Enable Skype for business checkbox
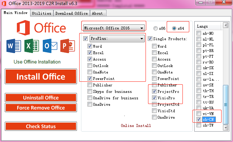Image resolution: width=233 pixels, height=142 pixels. [x=90, y=91]
